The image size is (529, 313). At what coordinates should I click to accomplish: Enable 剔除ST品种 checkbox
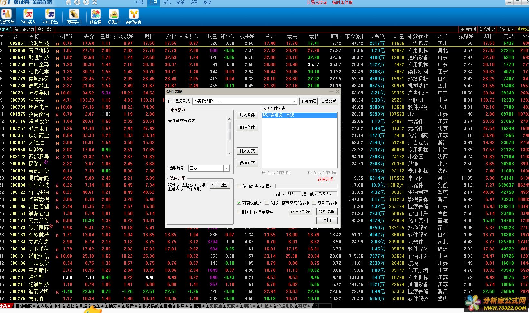314,203
